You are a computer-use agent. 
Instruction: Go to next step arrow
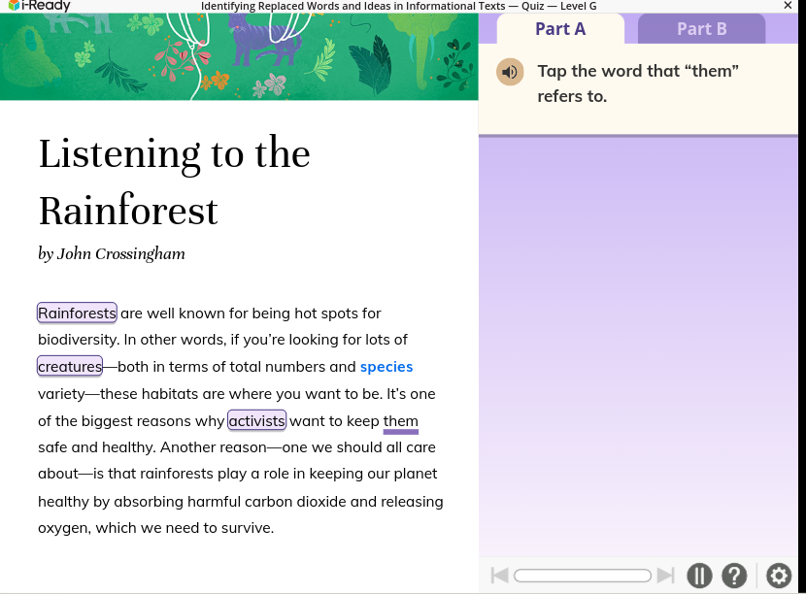tap(665, 576)
